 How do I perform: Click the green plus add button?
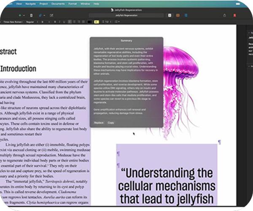[x=20, y=15]
